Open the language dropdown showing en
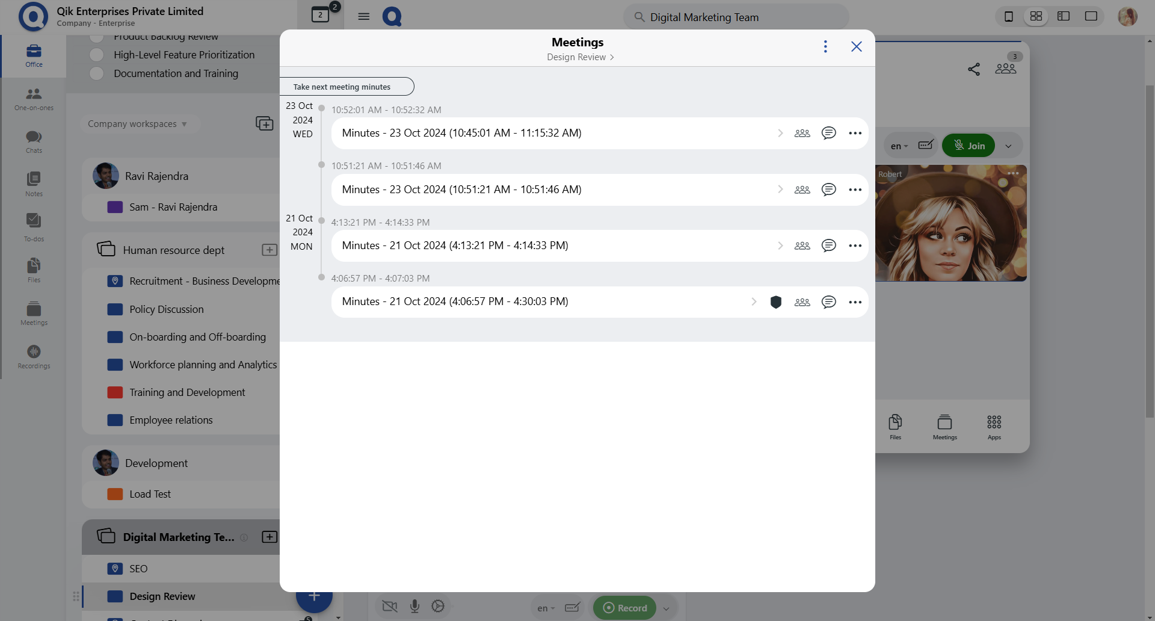The image size is (1155, 621). [x=899, y=146]
